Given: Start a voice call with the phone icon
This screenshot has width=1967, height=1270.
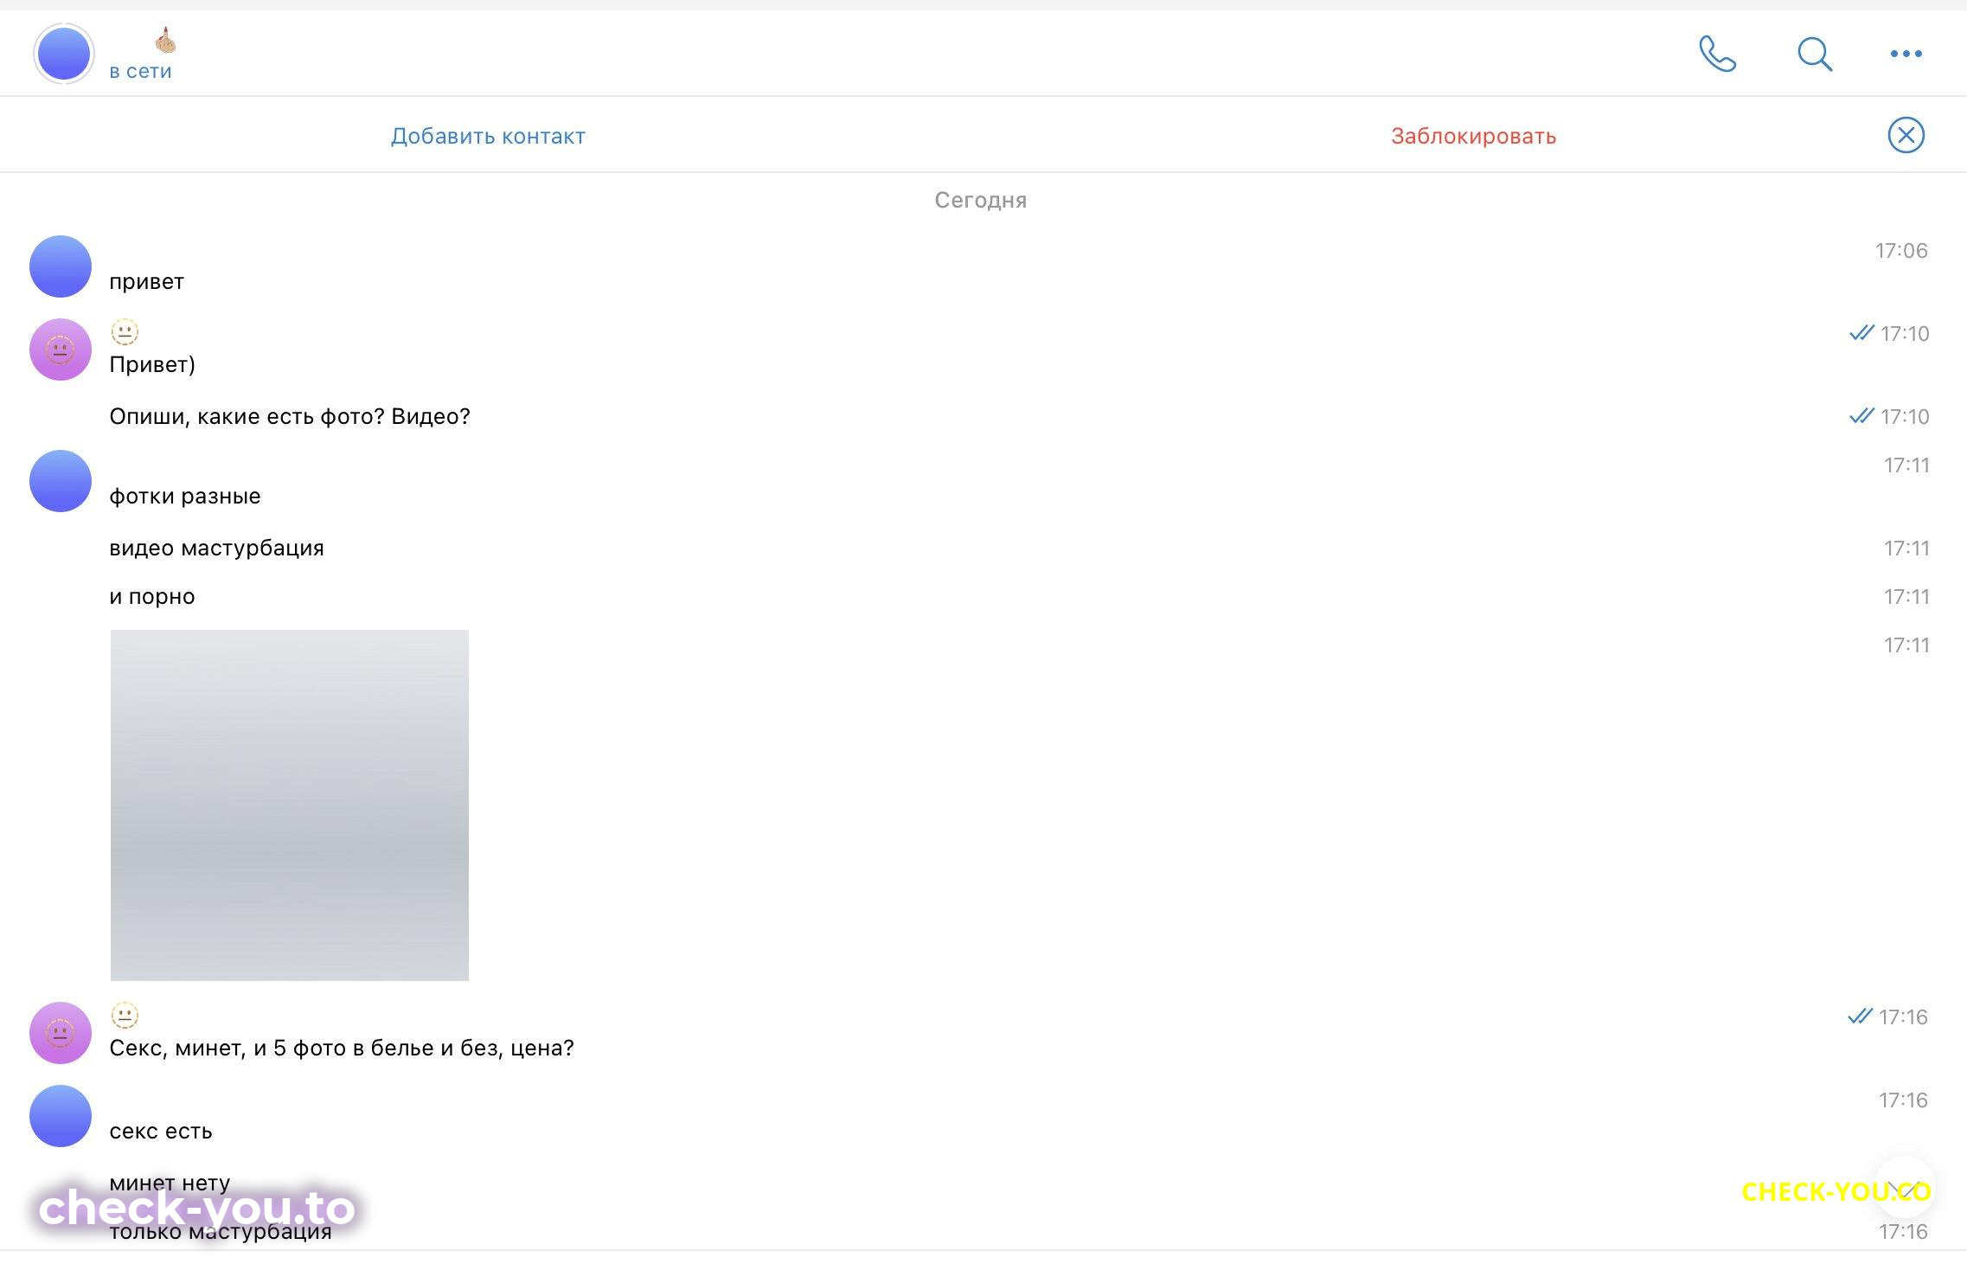Looking at the screenshot, I should [1717, 54].
